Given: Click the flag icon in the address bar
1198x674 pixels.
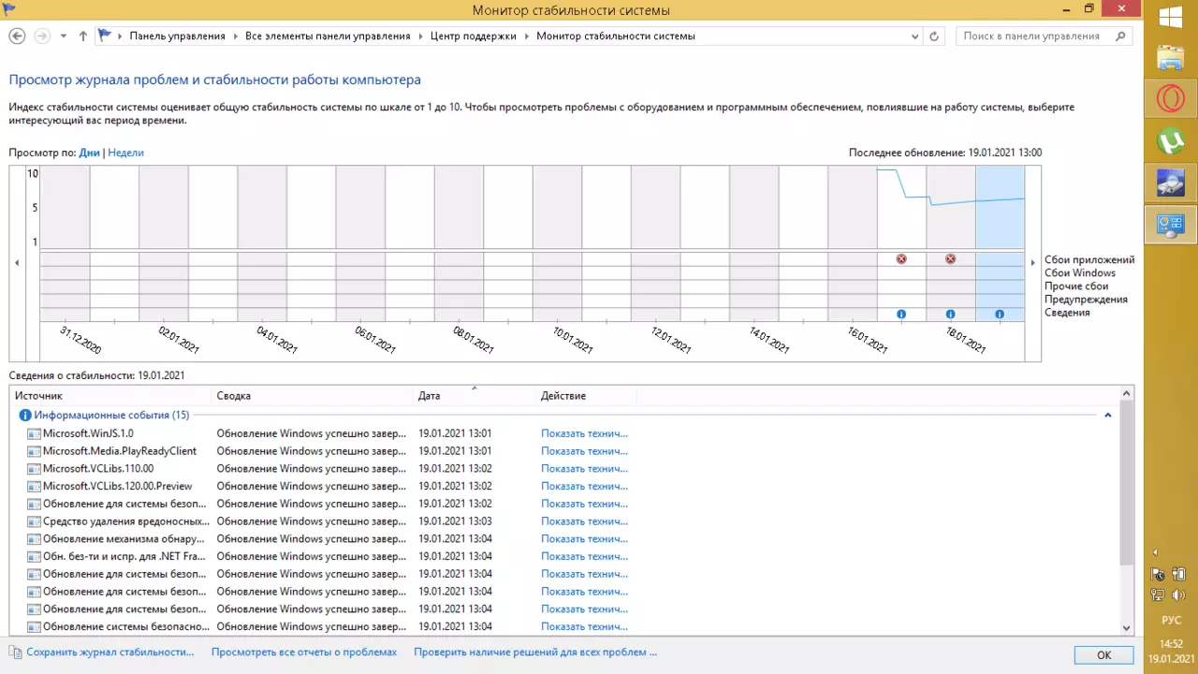Looking at the screenshot, I should pos(105,36).
